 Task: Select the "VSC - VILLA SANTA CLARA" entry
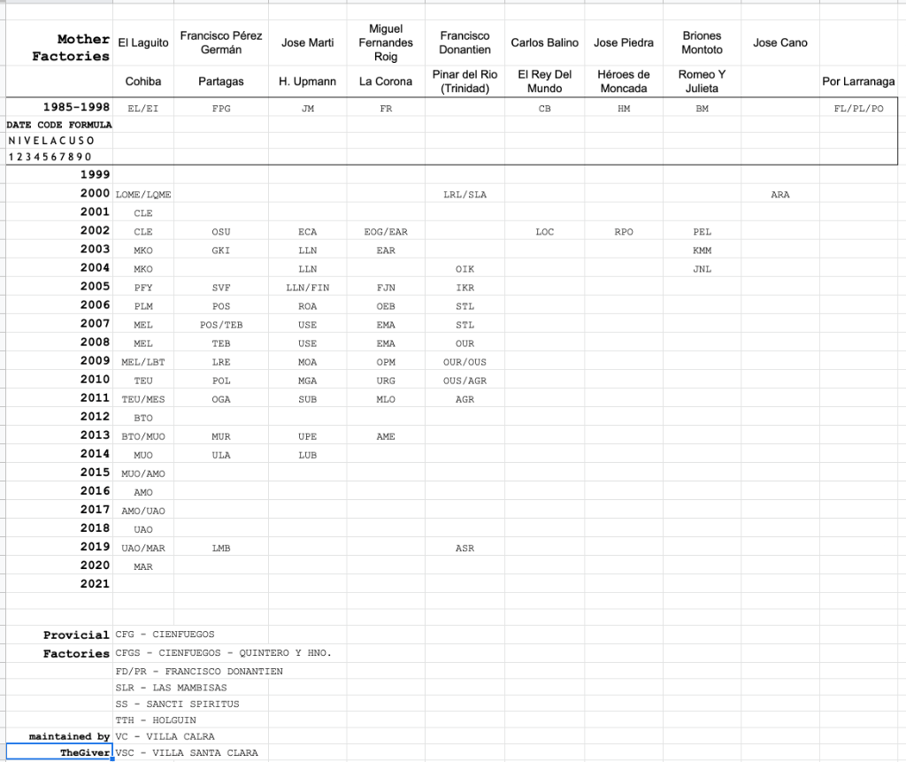coord(187,752)
